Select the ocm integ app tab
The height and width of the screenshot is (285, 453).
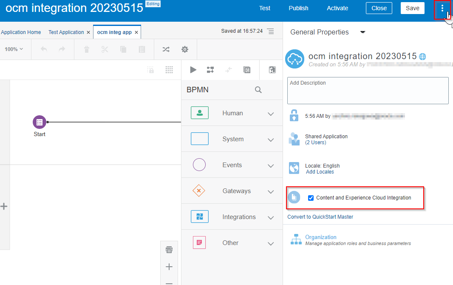(x=114, y=32)
